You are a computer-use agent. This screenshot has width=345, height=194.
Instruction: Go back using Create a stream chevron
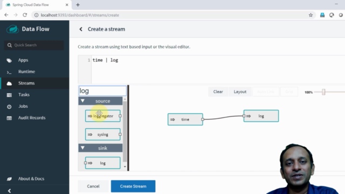pos(81,29)
